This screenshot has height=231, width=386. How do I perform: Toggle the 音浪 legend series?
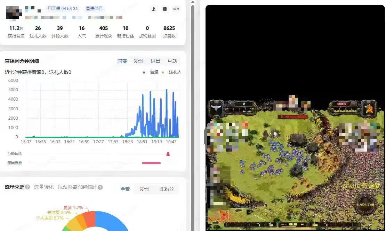[x=151, y=72]
